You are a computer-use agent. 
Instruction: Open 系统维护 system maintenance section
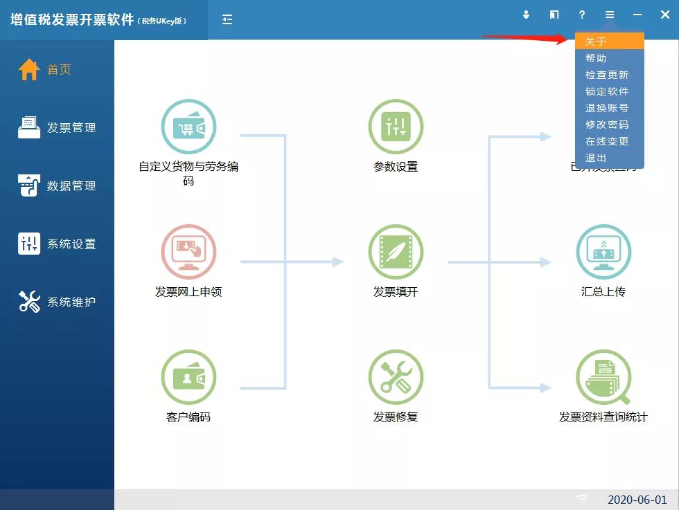coord(57,301)
